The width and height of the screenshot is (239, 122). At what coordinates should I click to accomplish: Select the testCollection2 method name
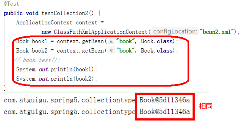pyautogui.click(x=65, y=13)
